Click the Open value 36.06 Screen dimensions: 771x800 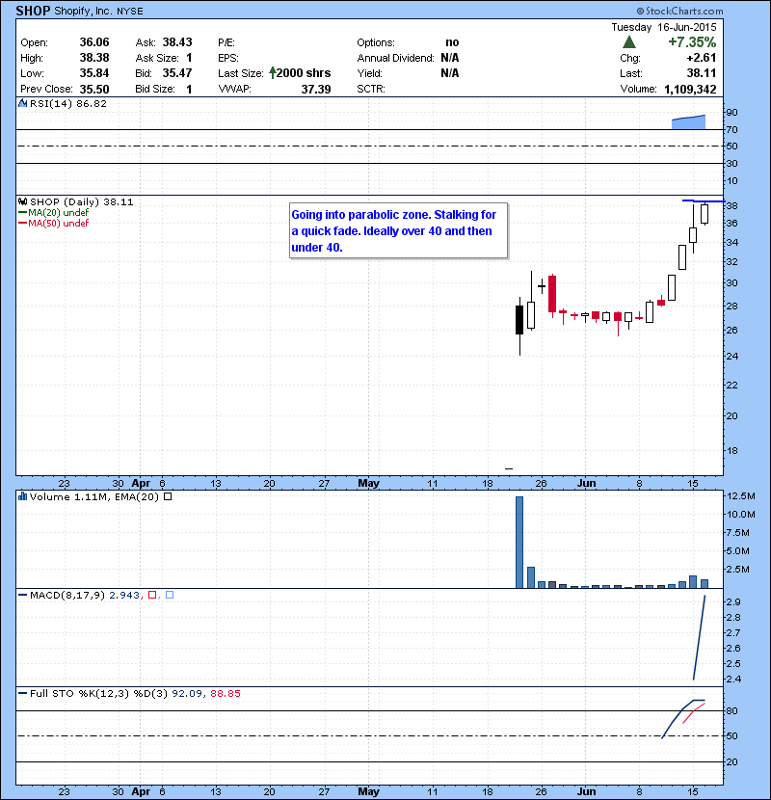click(x=94, y=42)
